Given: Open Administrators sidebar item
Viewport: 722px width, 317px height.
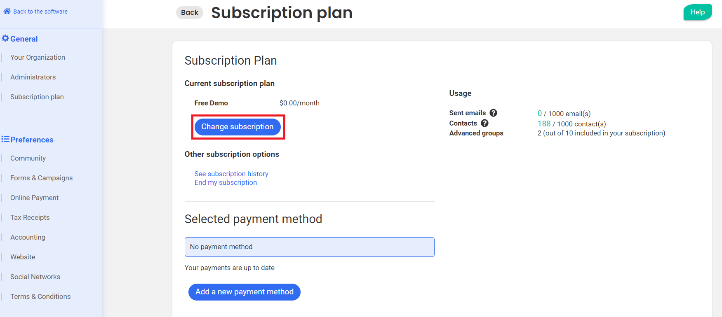Looking at the screenshot, I should click(x=33, y=77).
